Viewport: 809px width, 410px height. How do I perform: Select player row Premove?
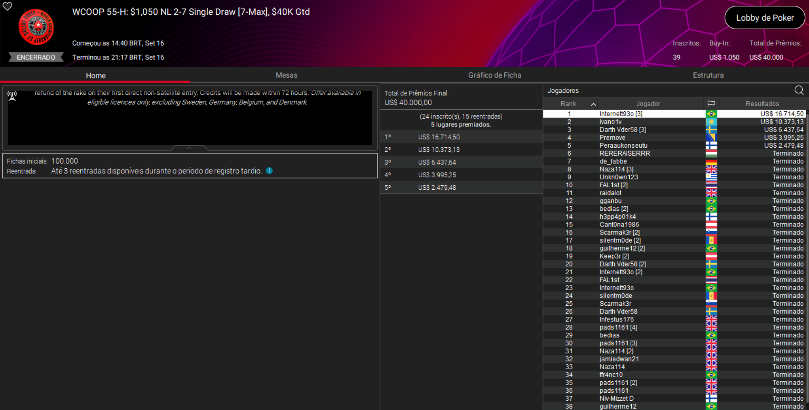(x=674, y=138)
